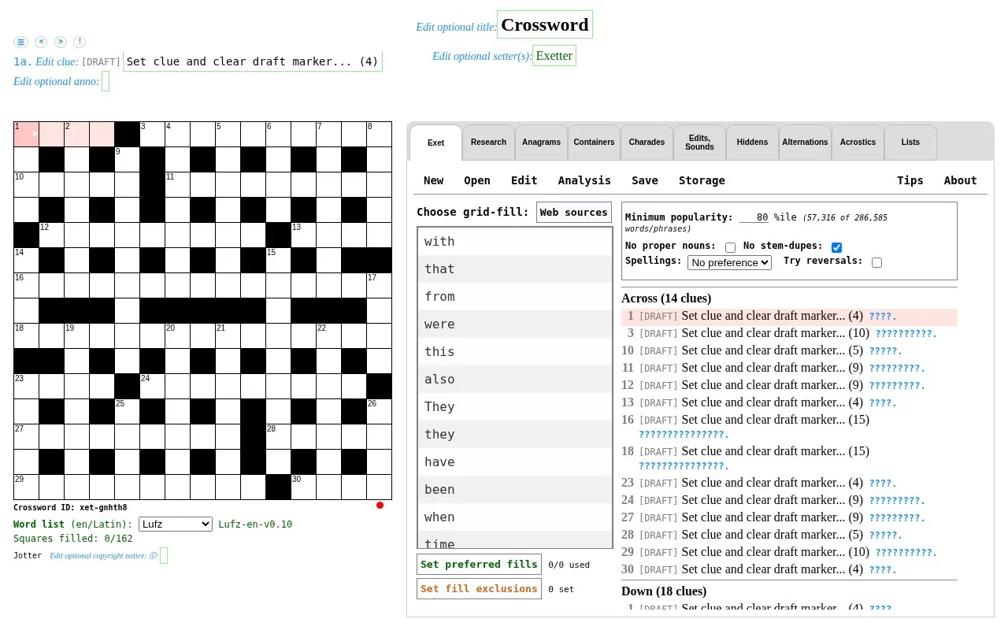Click the red status dot below grid
Image resolution: width=1008 pixels, height=630 pixels.
[380, 506]
